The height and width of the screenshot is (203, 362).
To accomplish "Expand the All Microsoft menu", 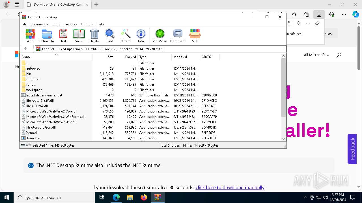I will (x=316, y=55).
